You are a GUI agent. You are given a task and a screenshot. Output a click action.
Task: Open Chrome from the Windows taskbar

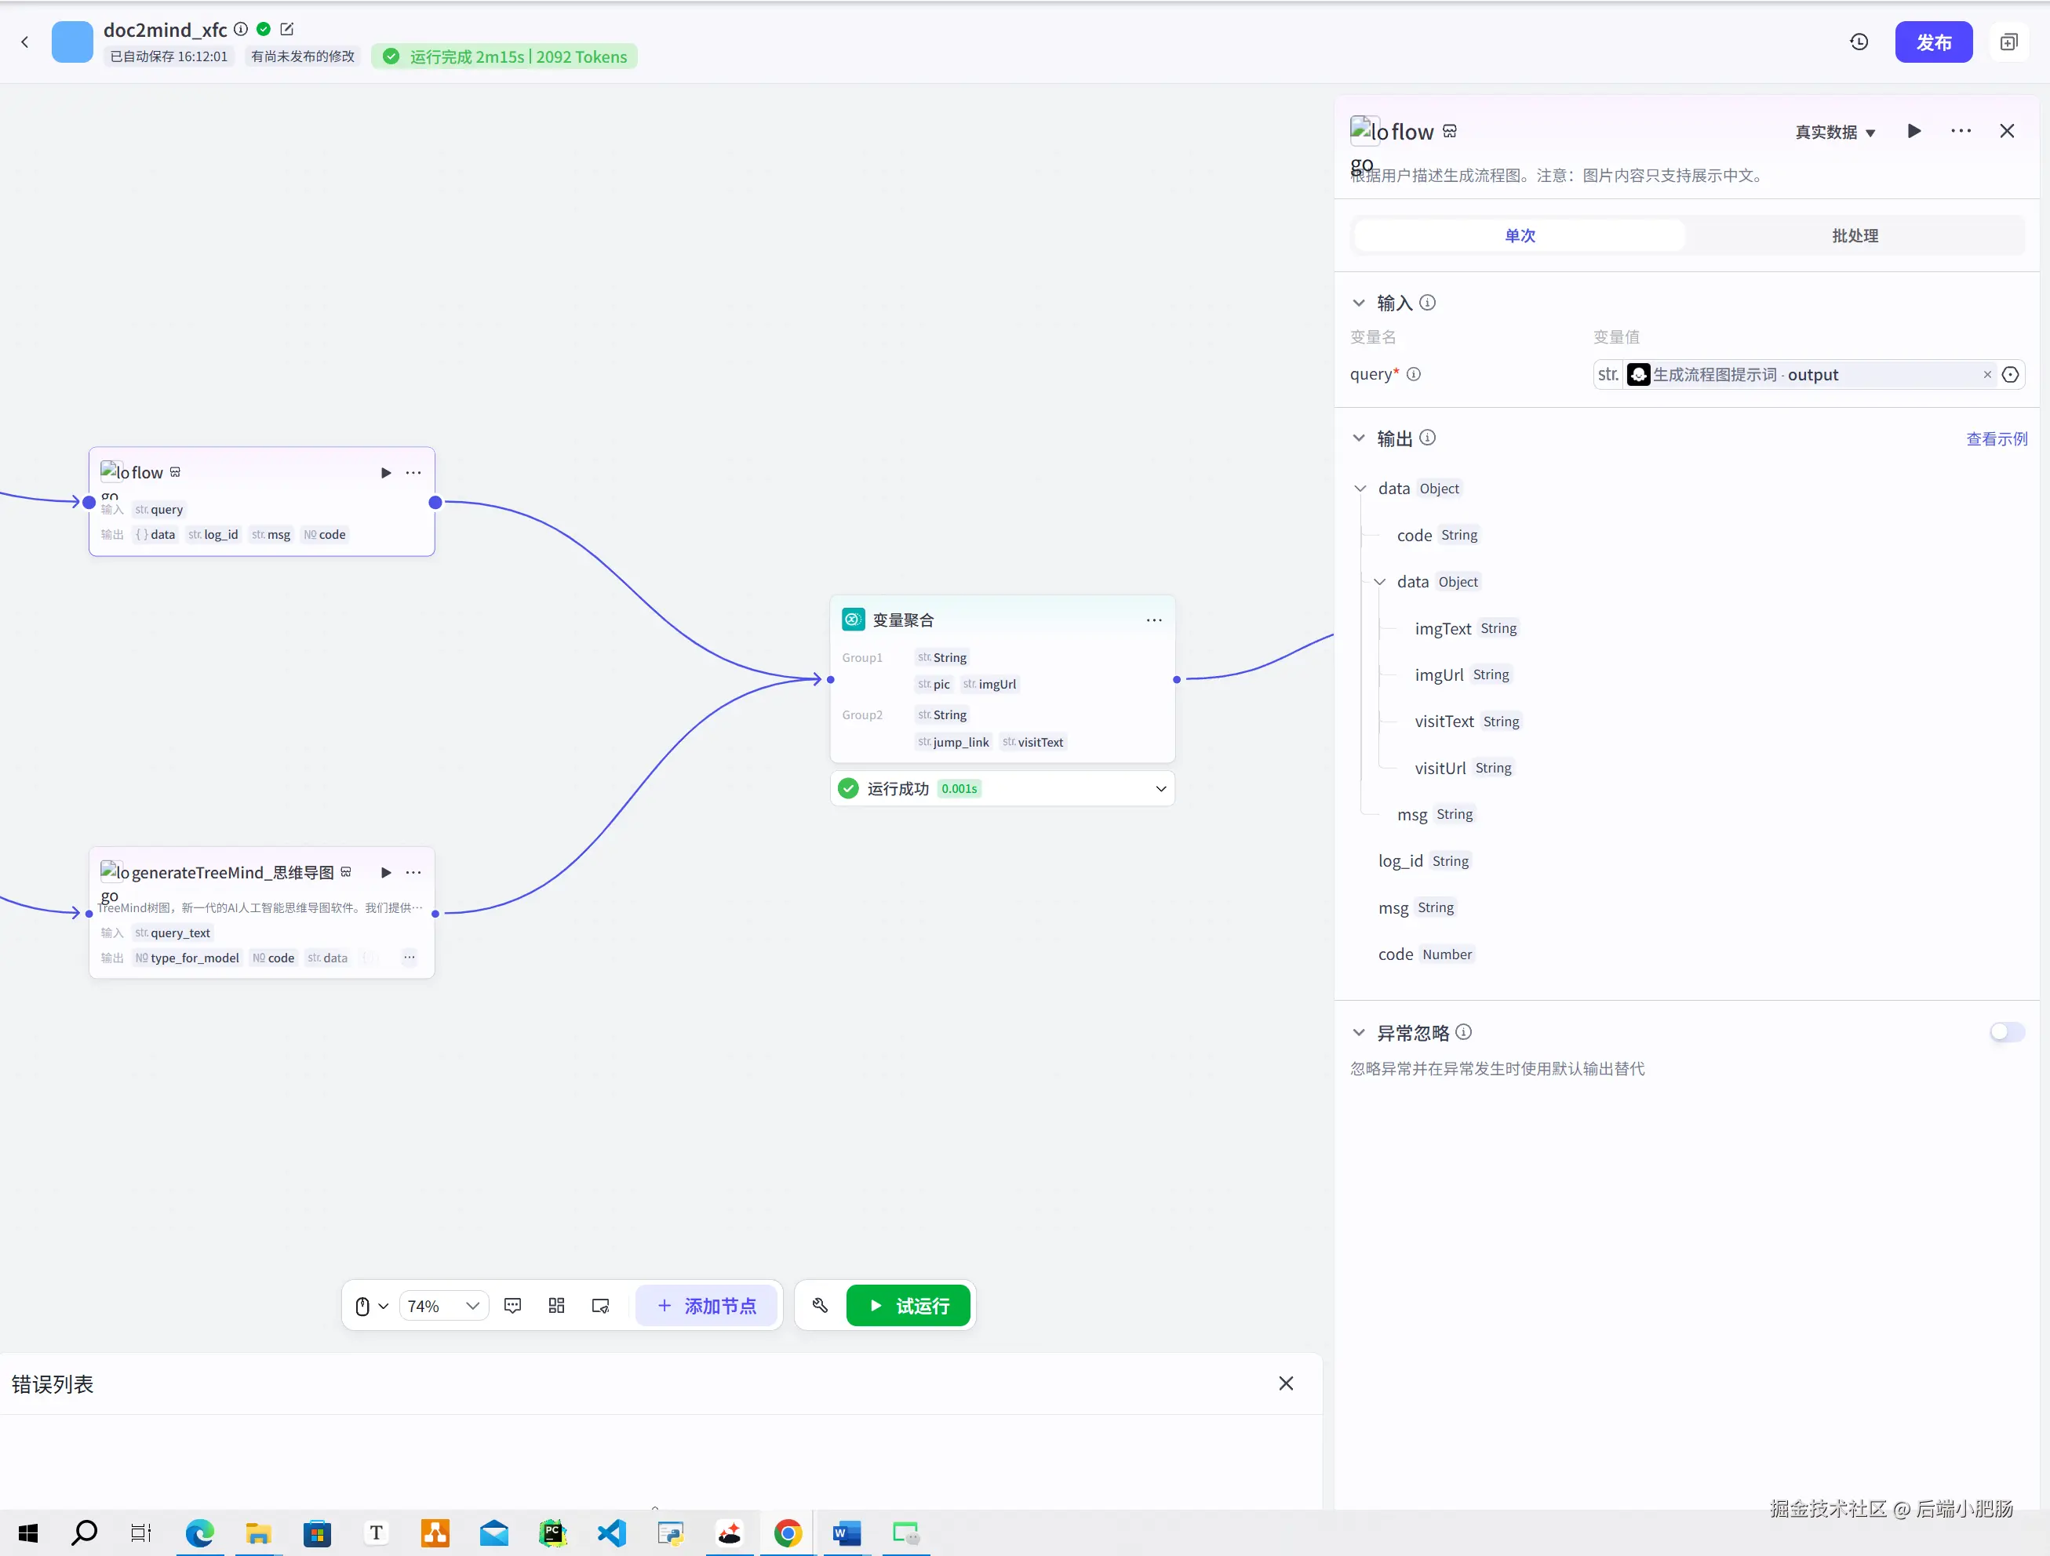(788, 1534)
